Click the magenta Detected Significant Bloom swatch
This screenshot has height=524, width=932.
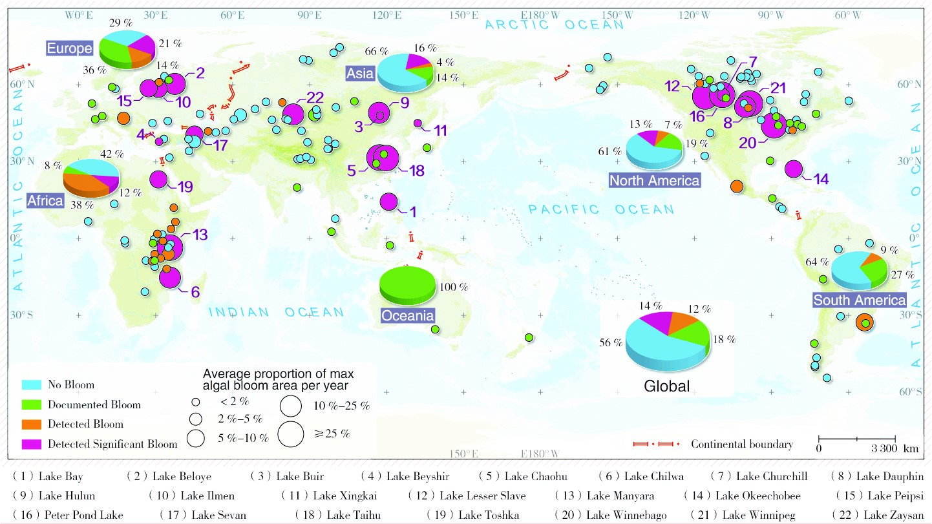31,444
